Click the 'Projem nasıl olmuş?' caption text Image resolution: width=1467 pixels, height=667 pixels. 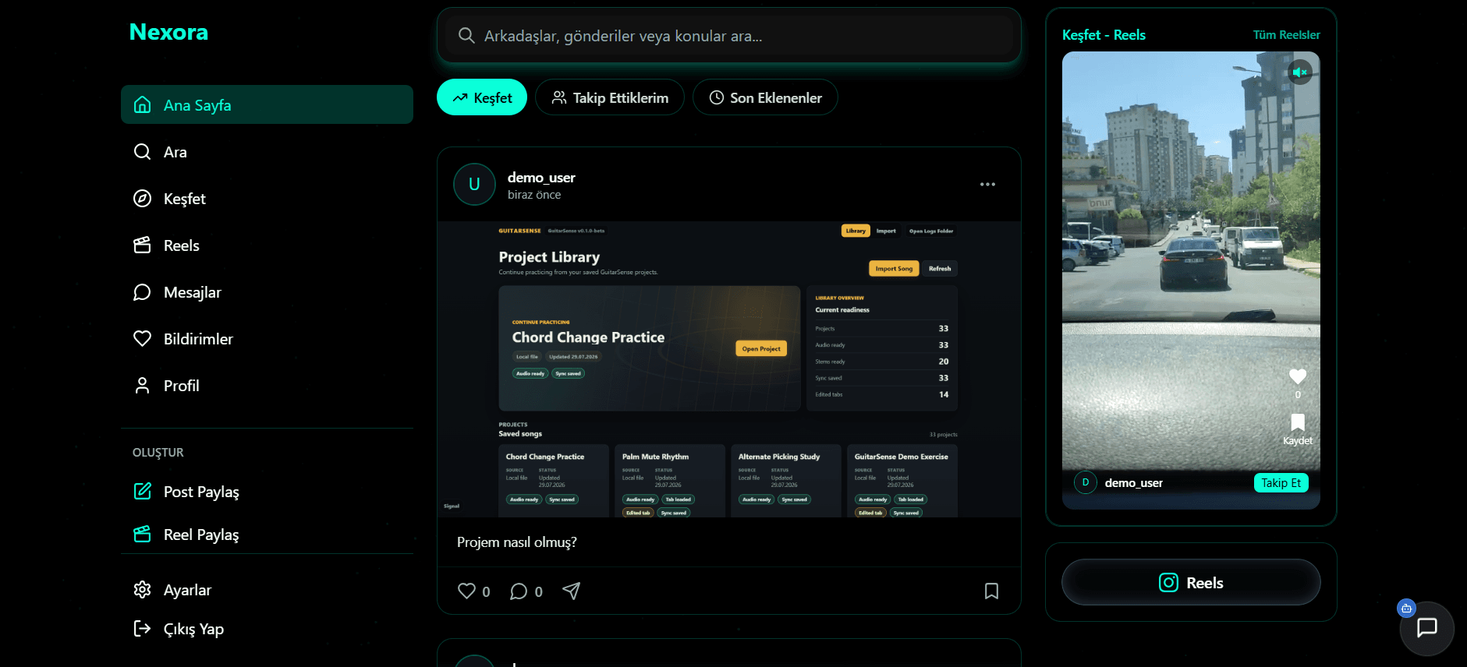click(517, 542)
